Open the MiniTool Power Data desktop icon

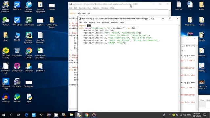click(x=6, y=7)
